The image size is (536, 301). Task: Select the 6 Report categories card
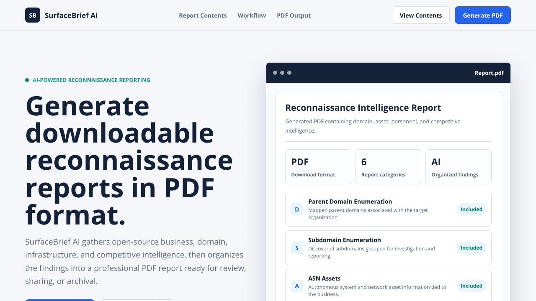388,167
